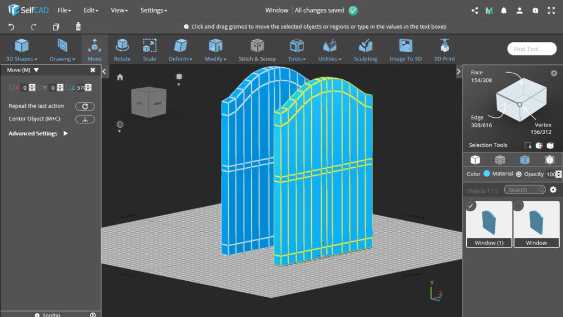The height and width of the screenshot is (317, 563).
Task: Toggle selection circle on Window object
Action: (x=518, y=206)
